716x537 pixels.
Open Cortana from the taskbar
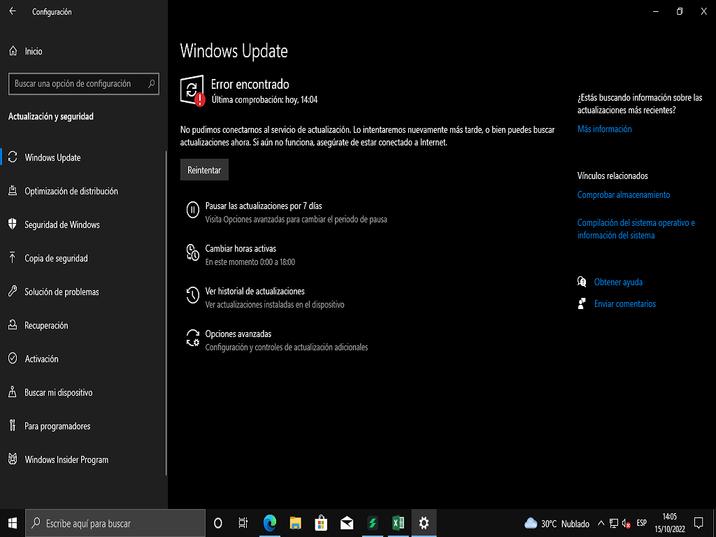[x=218, y=523]
